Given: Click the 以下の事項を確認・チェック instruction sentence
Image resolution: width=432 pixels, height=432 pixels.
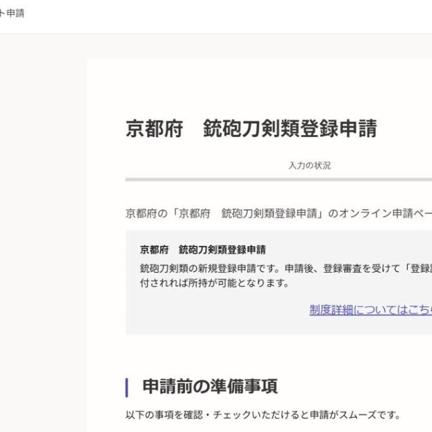Looking at the screenshot, I should [263, 415].
